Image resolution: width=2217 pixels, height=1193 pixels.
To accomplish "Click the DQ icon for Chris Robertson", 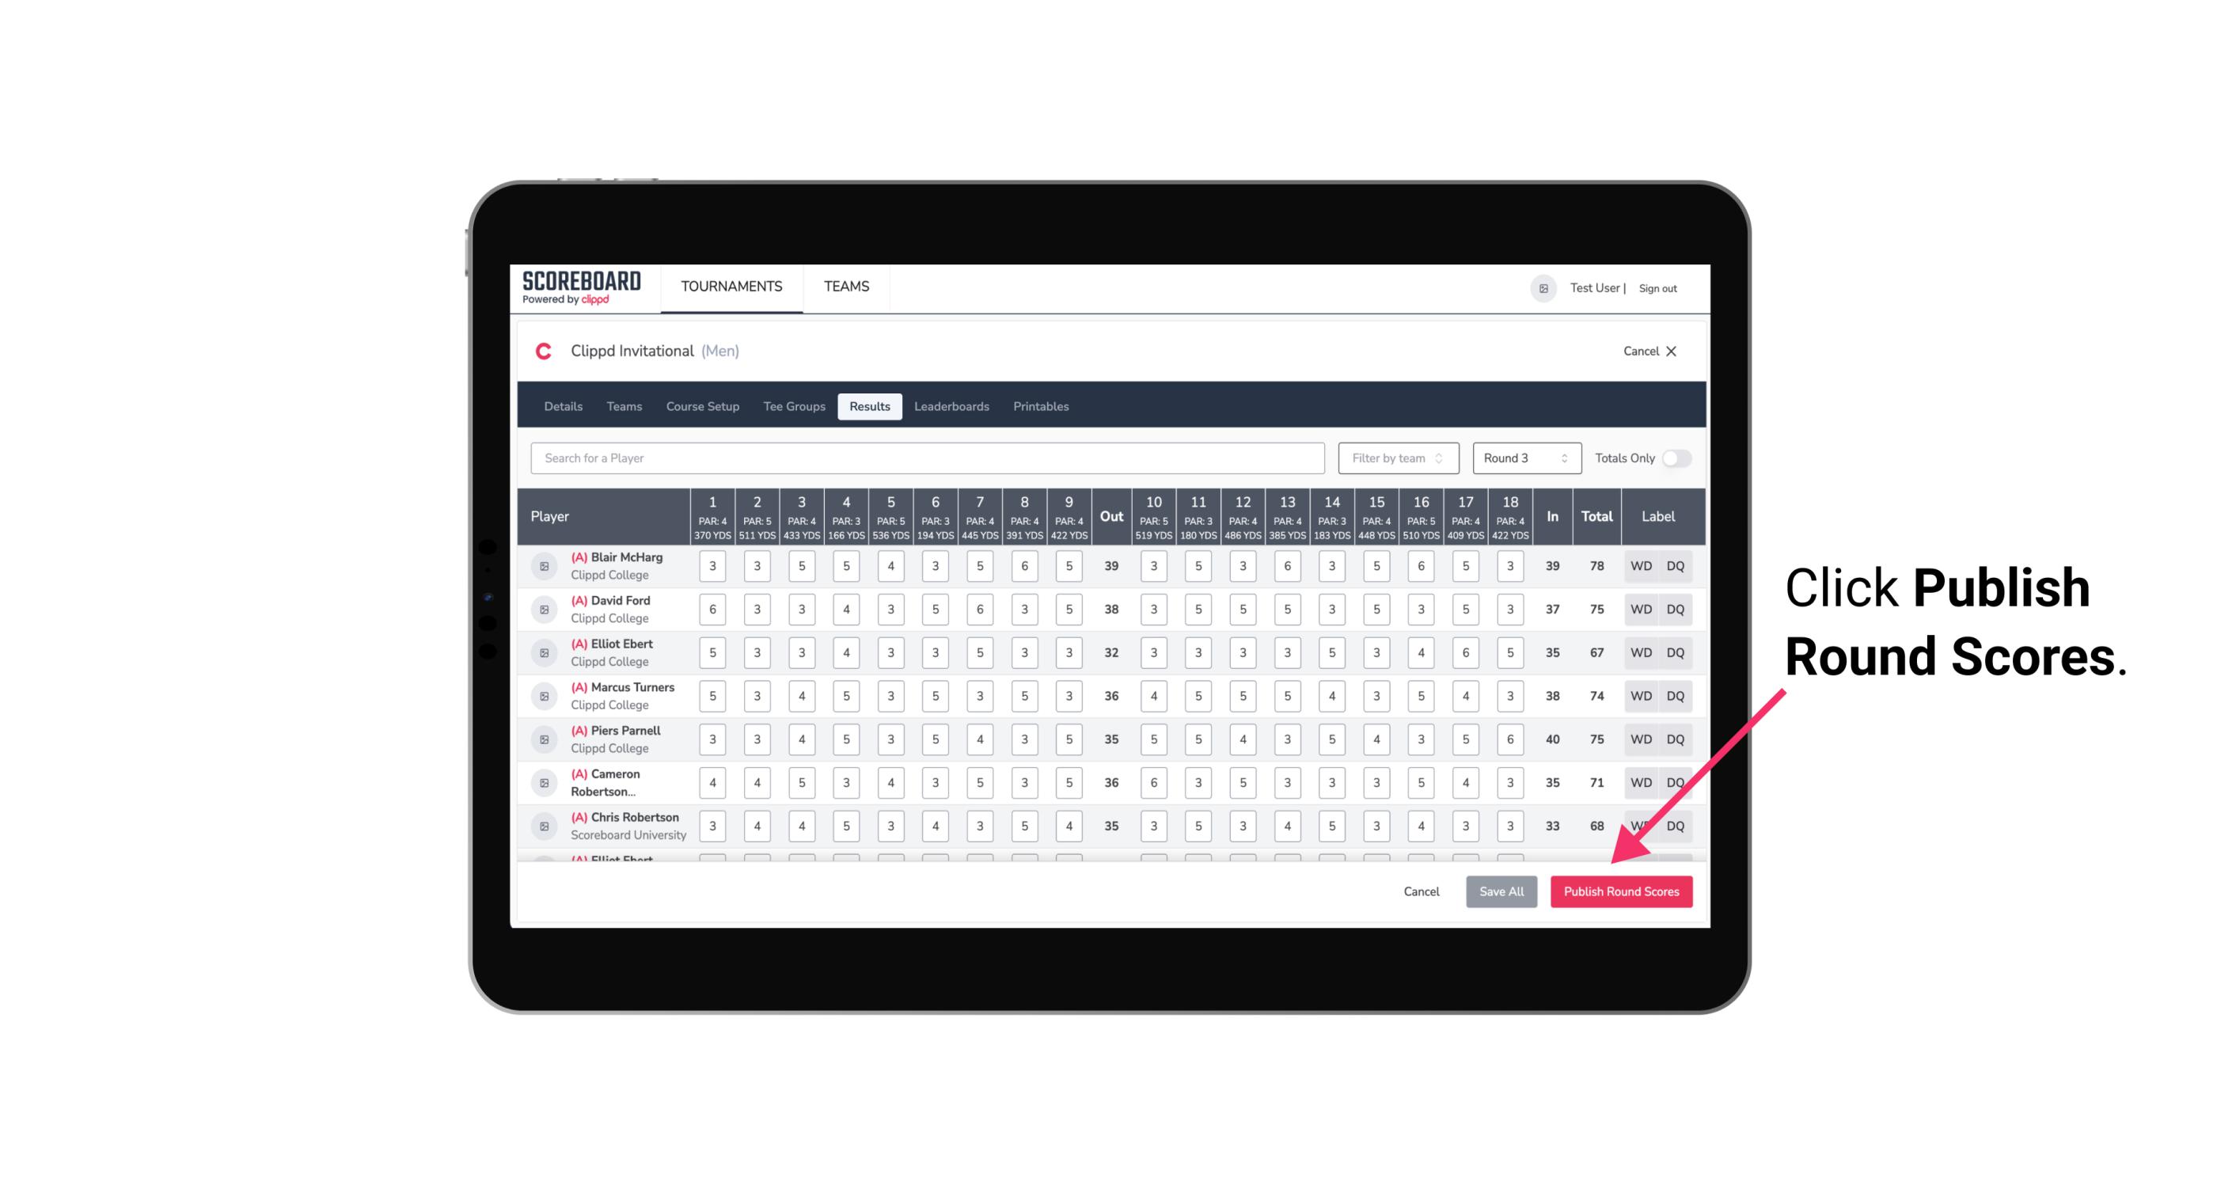I will [x=1676, y=824].
